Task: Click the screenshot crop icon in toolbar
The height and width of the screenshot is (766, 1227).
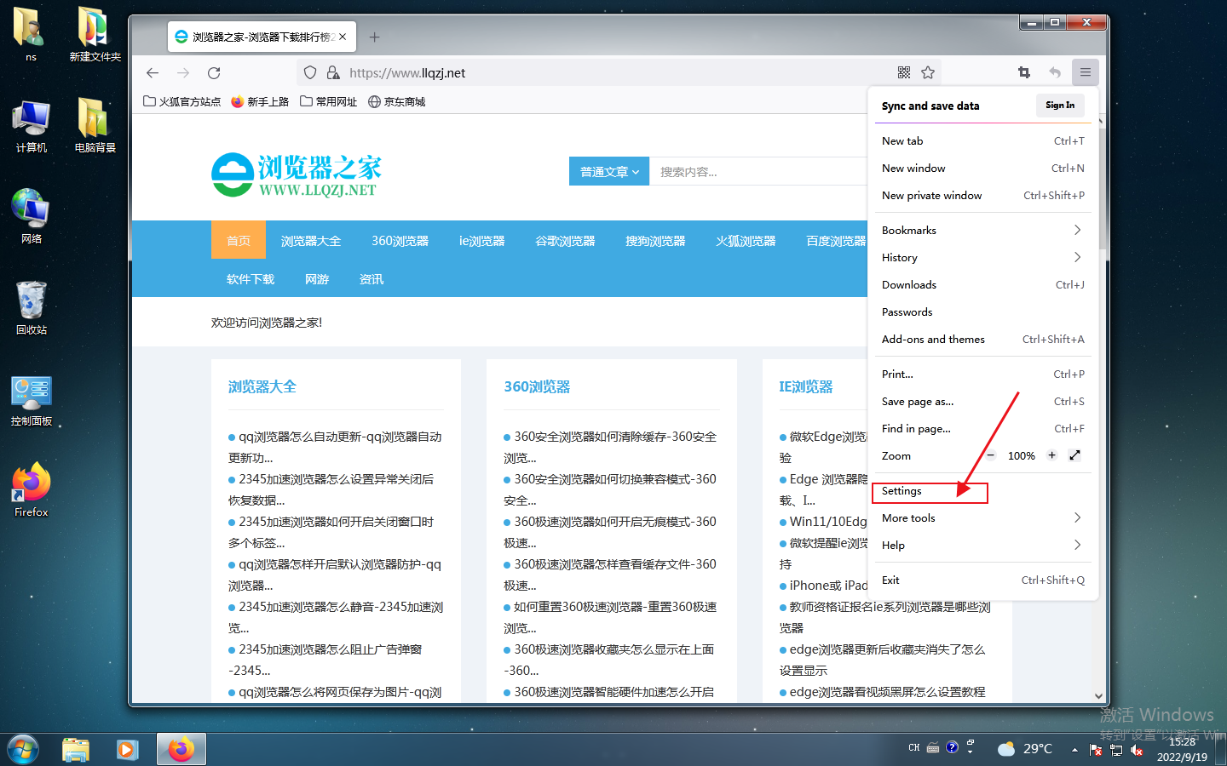Action: 1024,73
